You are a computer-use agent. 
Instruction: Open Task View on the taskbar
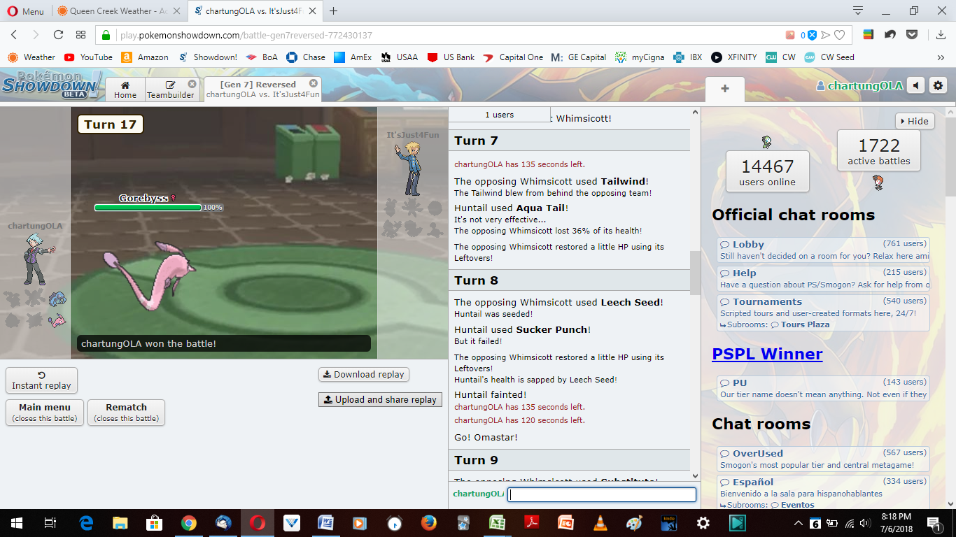(50, 523)
